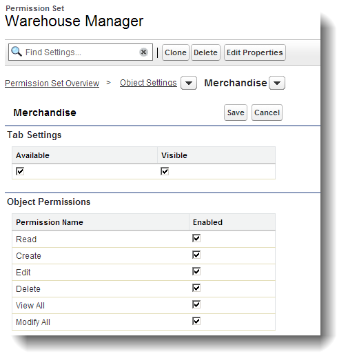Open the Merchandise object dropdown arrow

point(277,83)
